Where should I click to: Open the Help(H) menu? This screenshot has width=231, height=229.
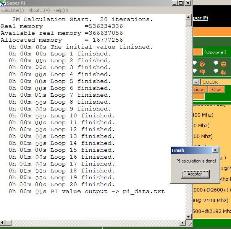click(x=61, y=10)
